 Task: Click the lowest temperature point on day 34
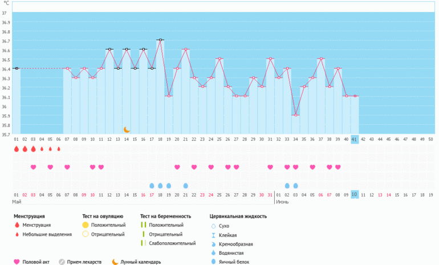click(295, 115)
